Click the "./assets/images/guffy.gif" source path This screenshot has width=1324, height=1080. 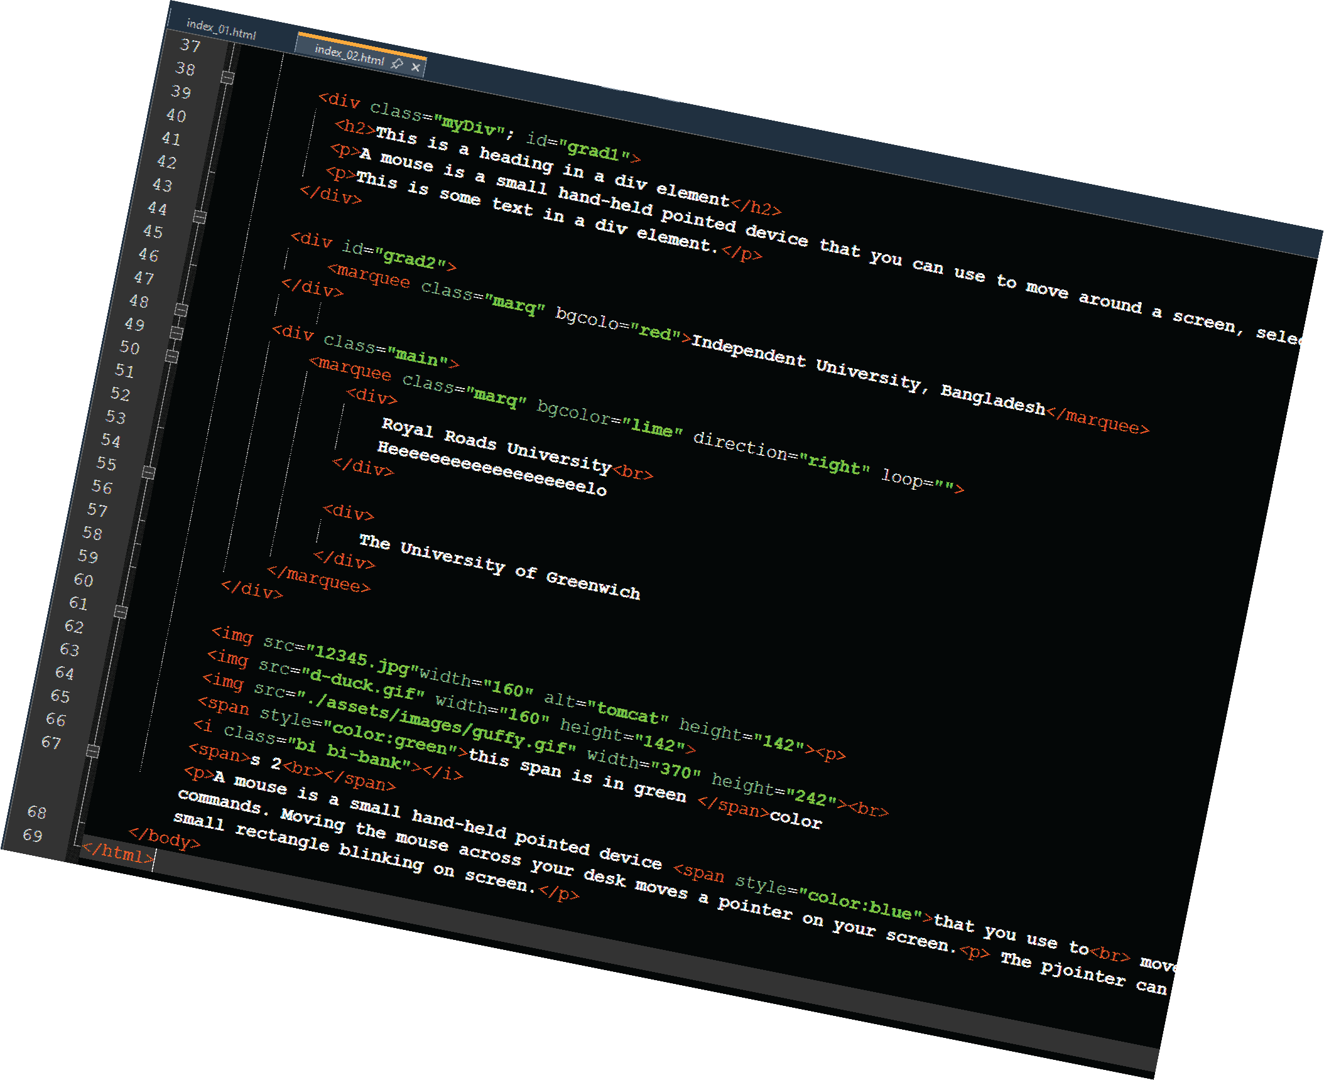(x=436, y=723)
